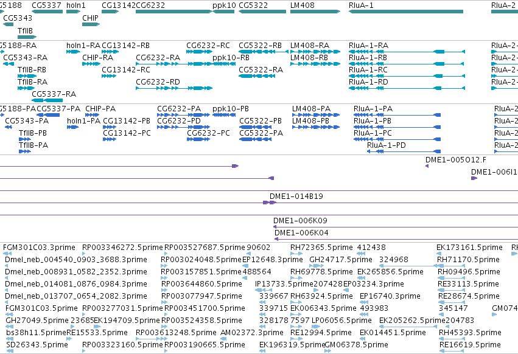Screen dimensions: 518x354
Task: Select BAC clone DME1-006K04
Action: click(x=301, y=233)
